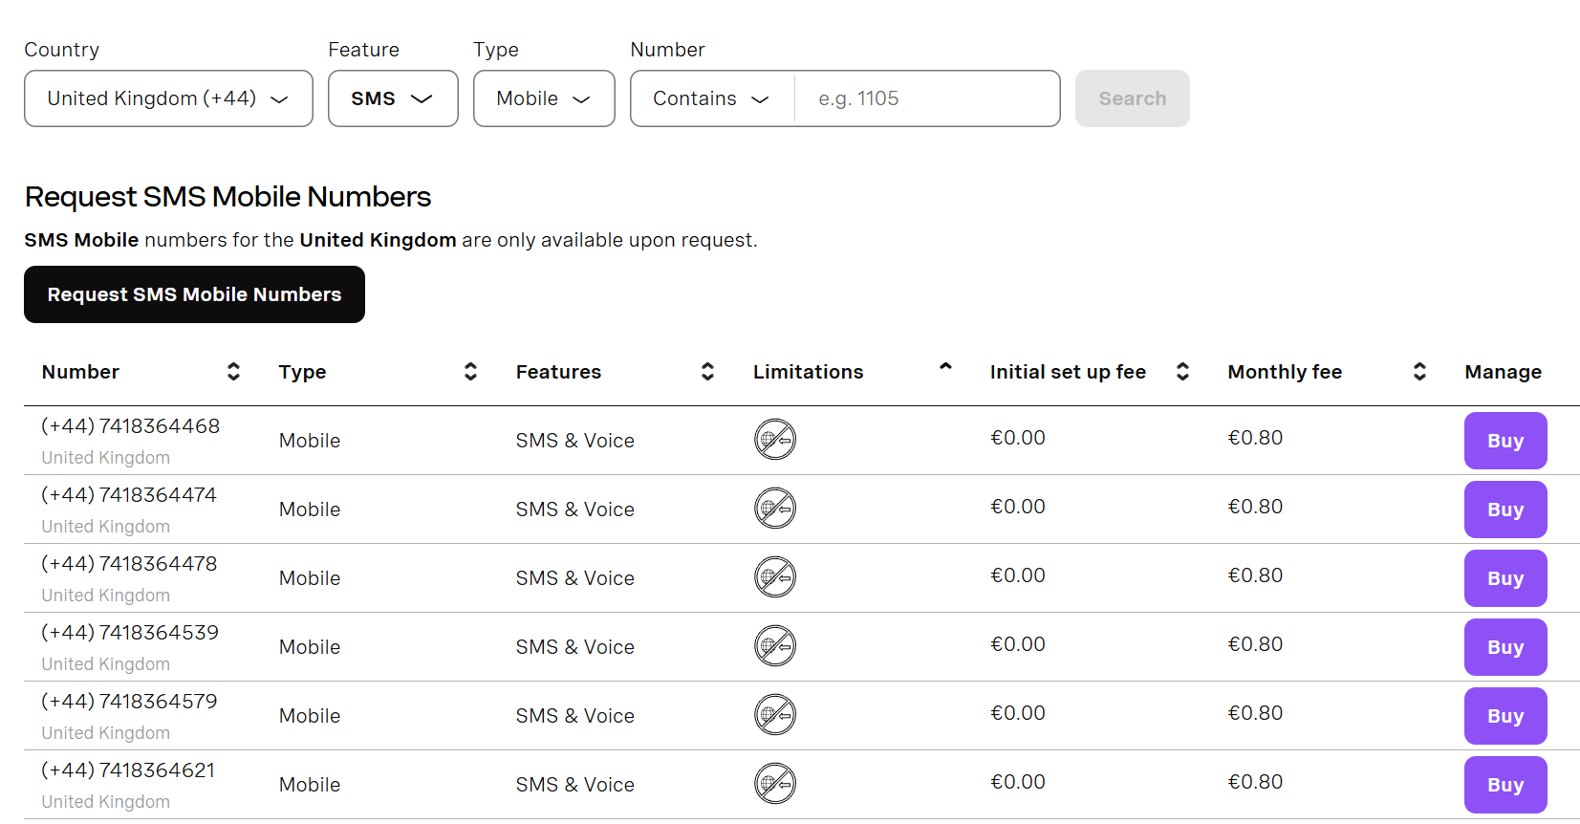This screenshot has width=1580, height=824.
Task: Click the limitation icon for number 7418364474
Action: pyautogui.click(x=775, y=509)
